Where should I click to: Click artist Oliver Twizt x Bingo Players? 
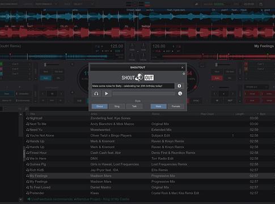111,135
